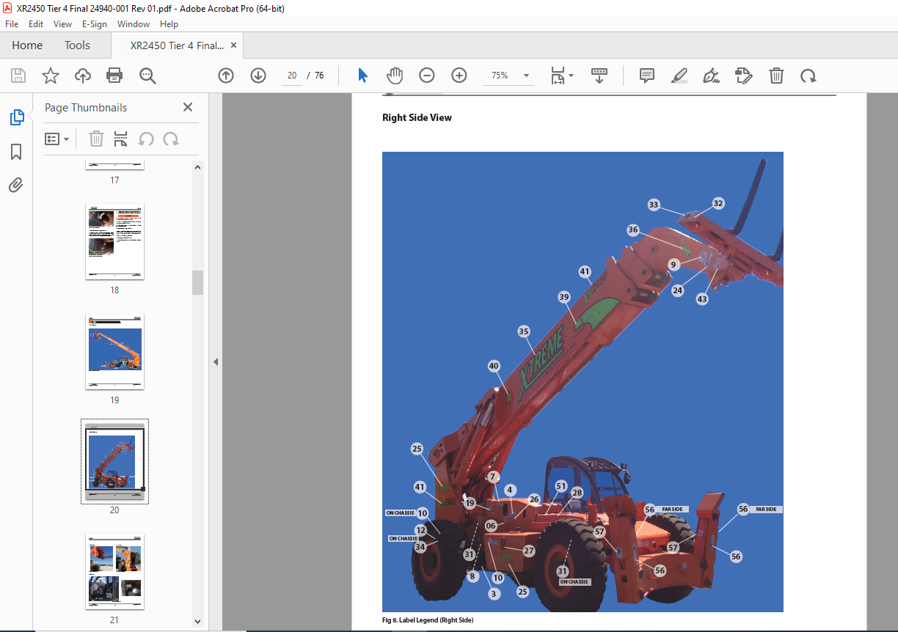Screen dimensions: 898x632
Task: Open the Attachments paperclip pane
Action: point(16,185)
